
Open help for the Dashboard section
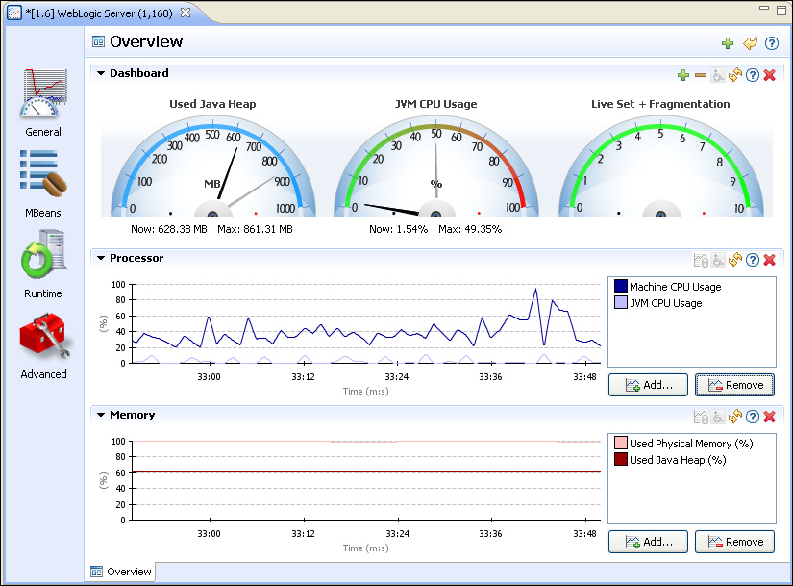click(753, 75)
